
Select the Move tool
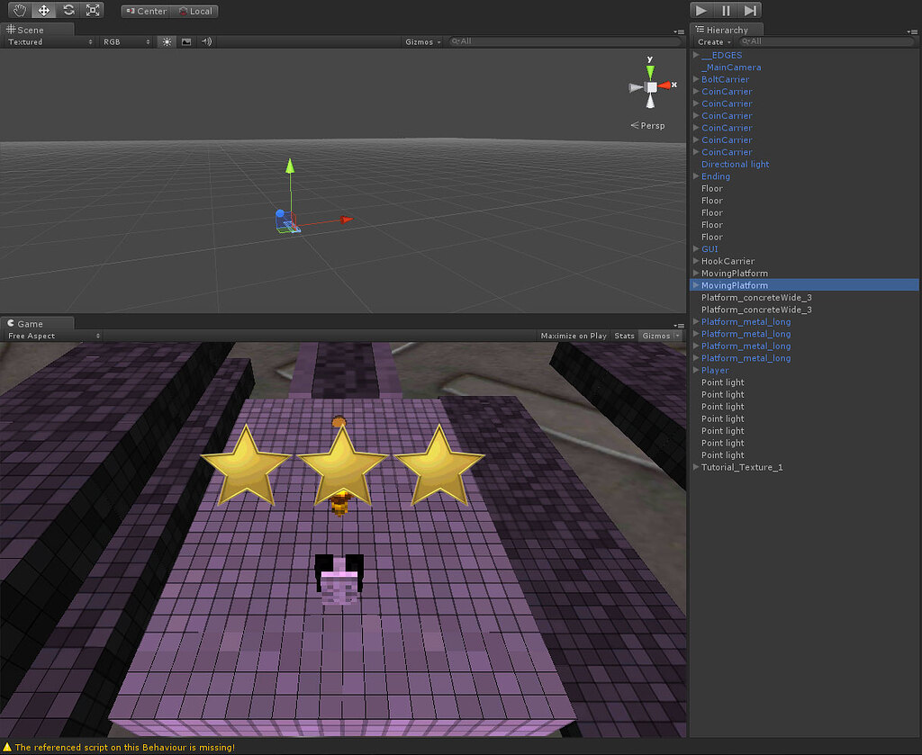pyautogui.click(x=42, y=10)
